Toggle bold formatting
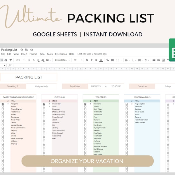175x175 pixels. point(87,60)
